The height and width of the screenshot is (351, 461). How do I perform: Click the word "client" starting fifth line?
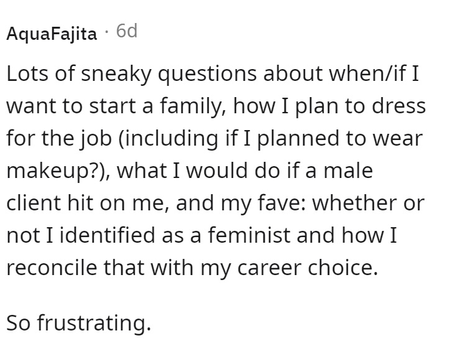tap(33, 203)
